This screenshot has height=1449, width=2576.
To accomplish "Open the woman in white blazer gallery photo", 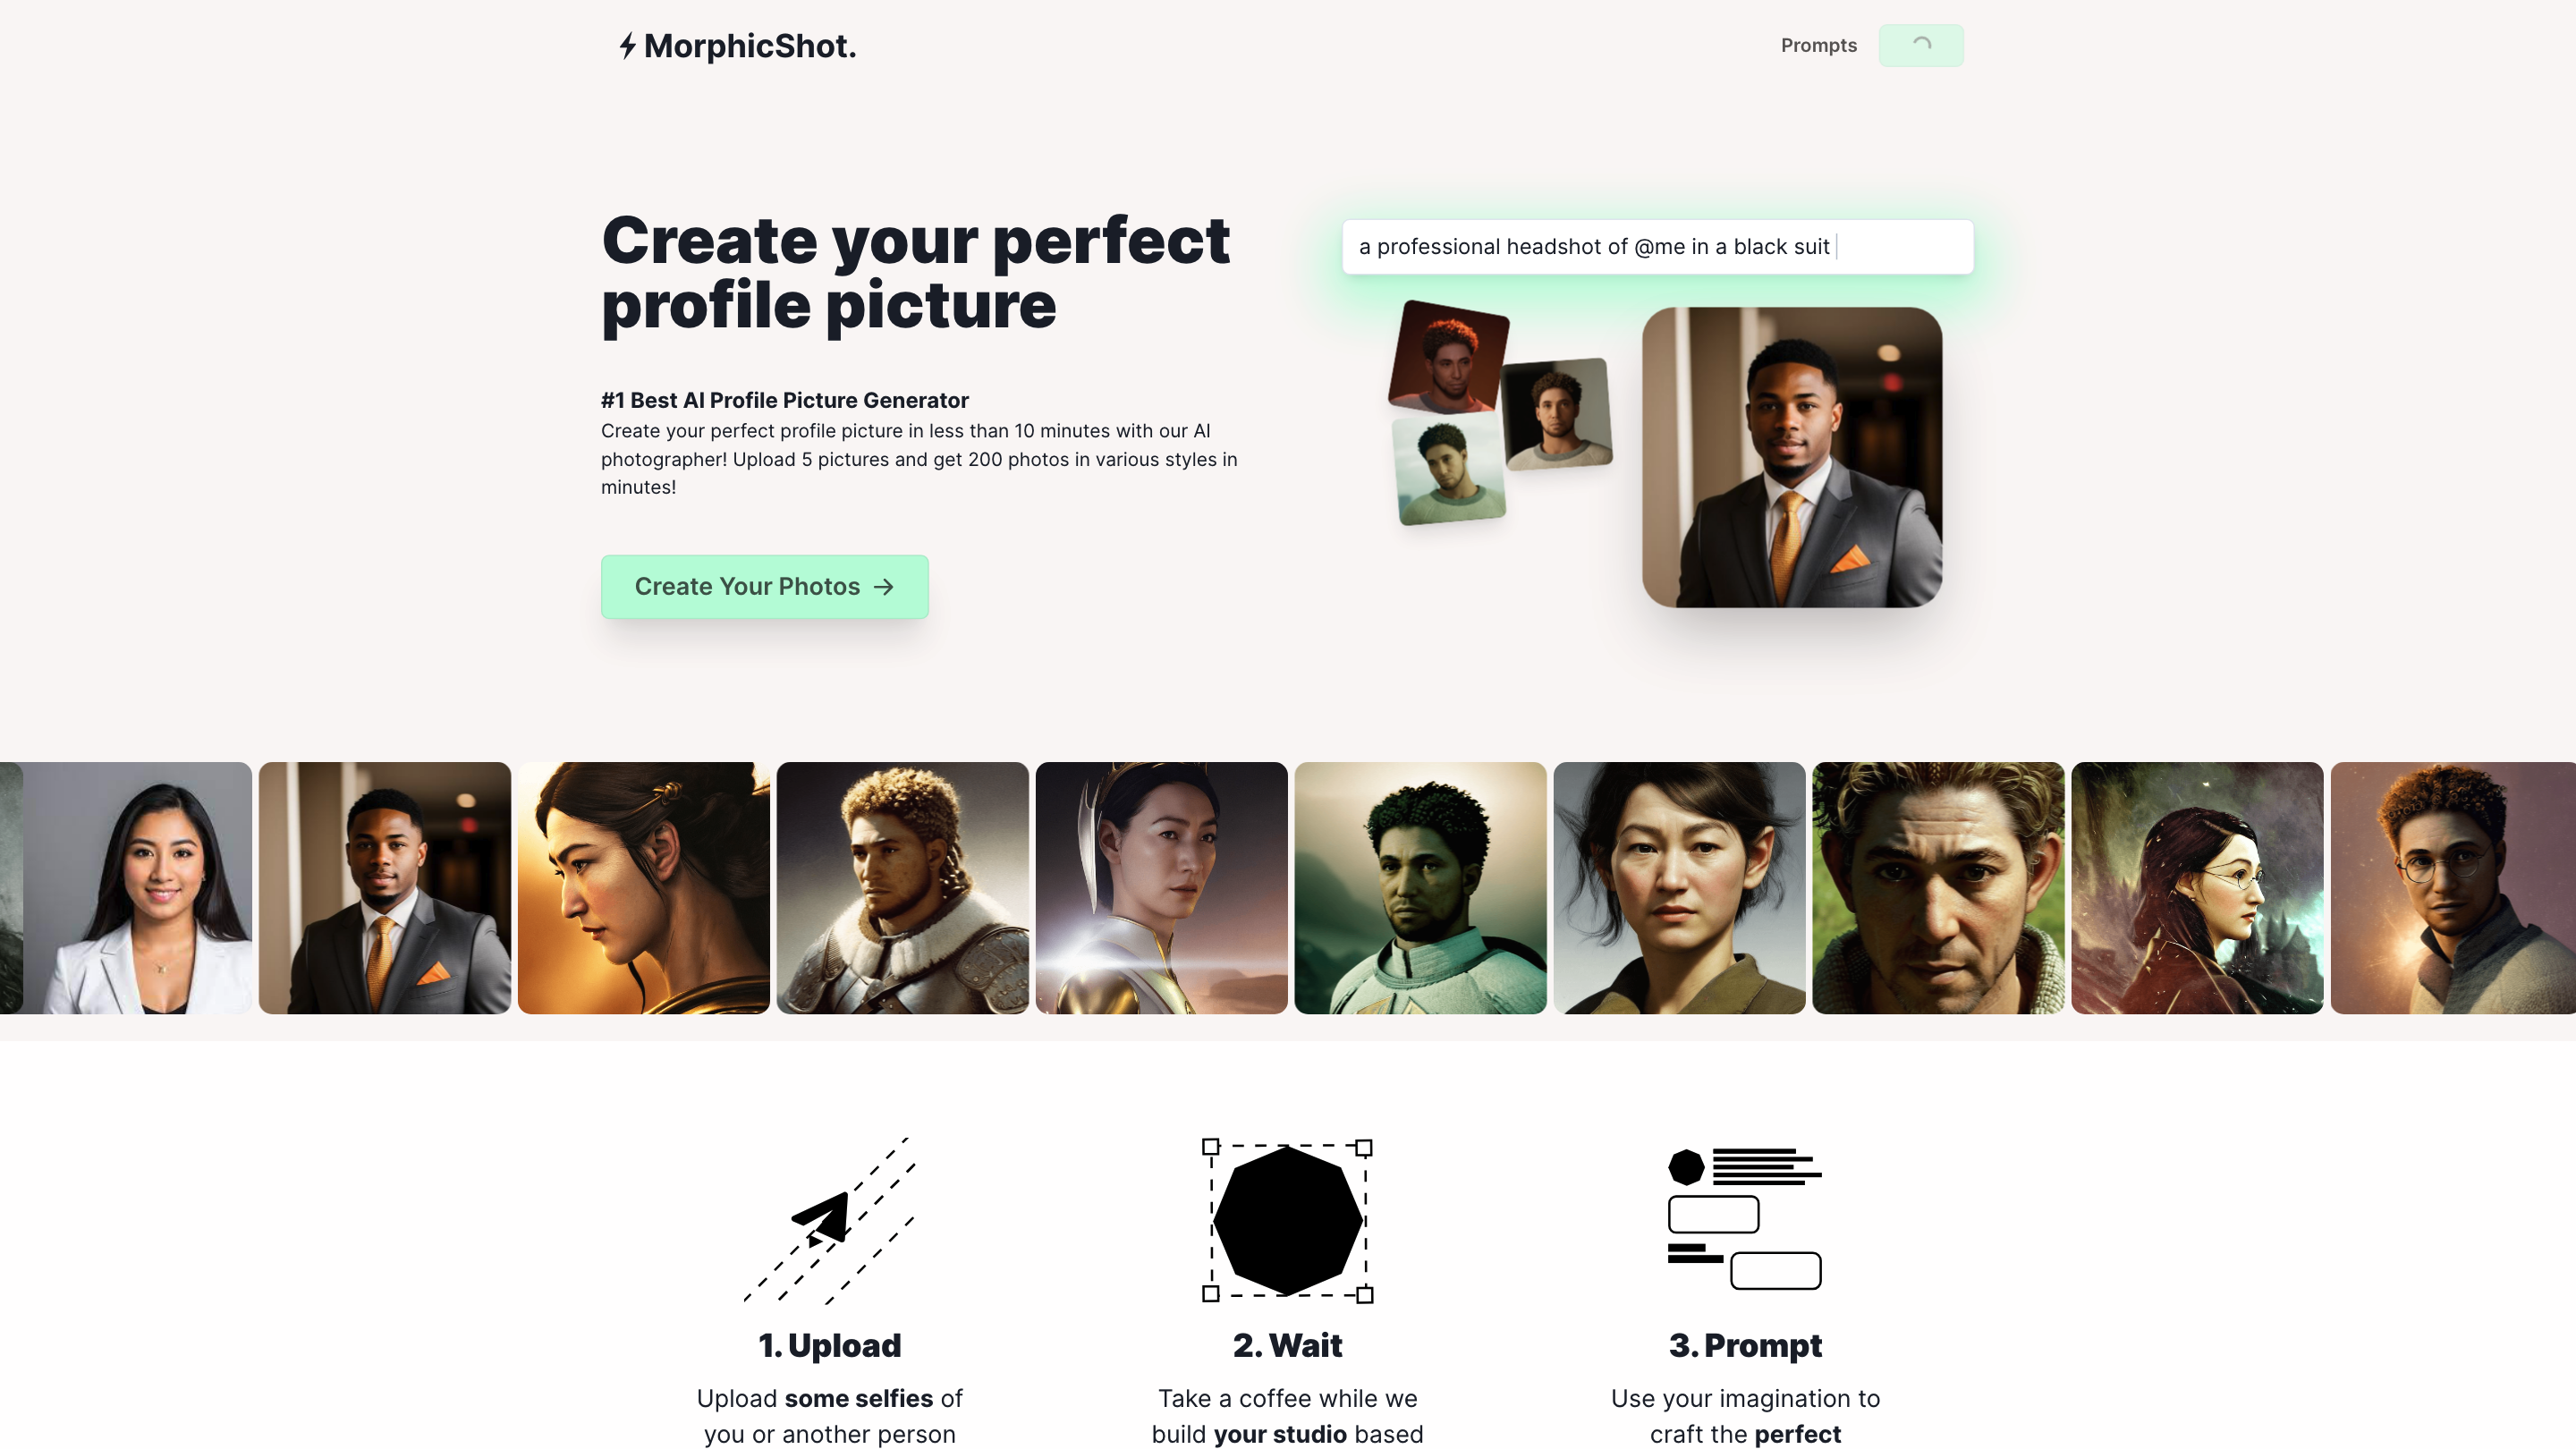I will [x=138, y=888].
